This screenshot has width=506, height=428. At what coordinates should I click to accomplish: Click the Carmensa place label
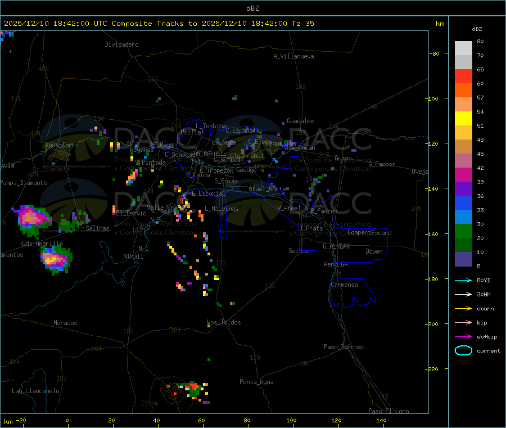click(x=344, y=285)
